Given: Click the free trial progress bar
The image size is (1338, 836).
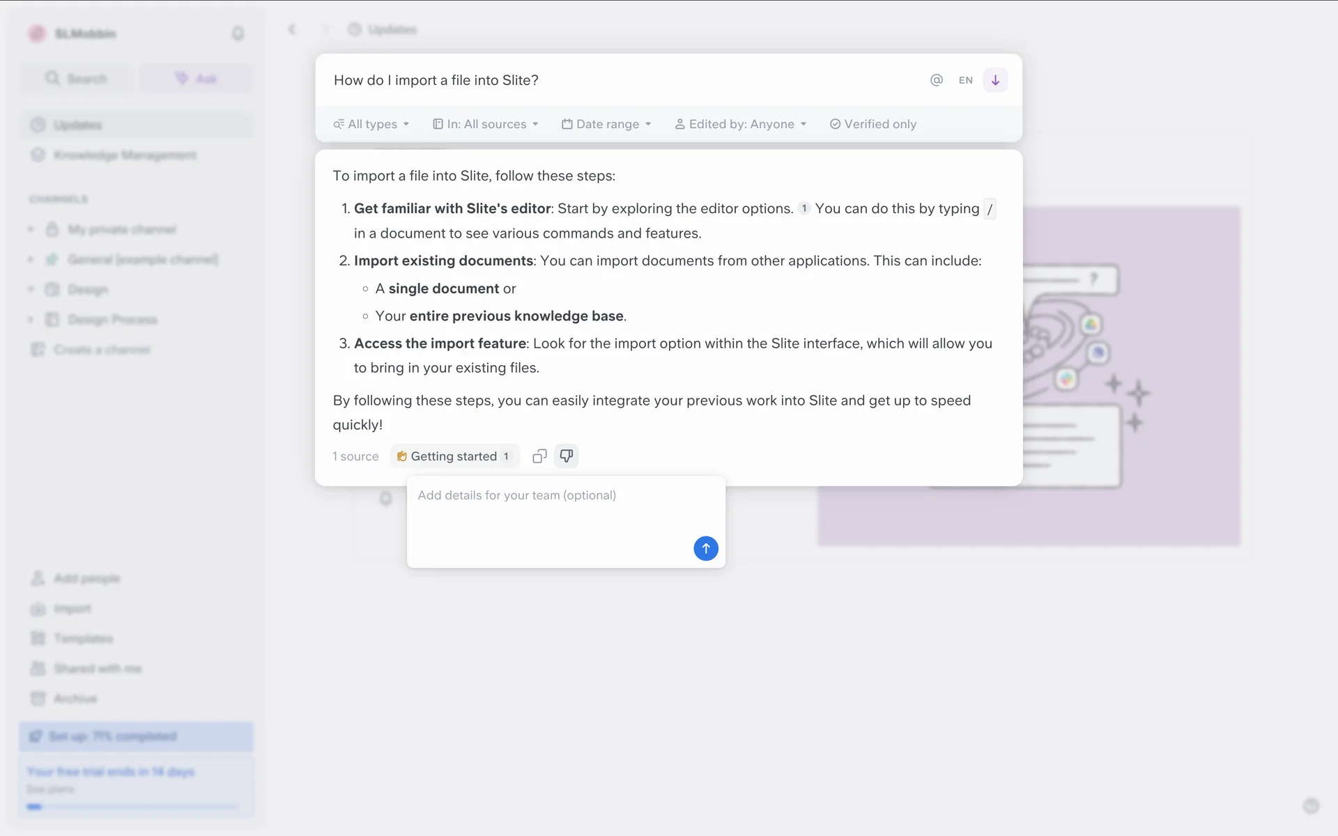Looking at the screenshot, I should point(132,807).
